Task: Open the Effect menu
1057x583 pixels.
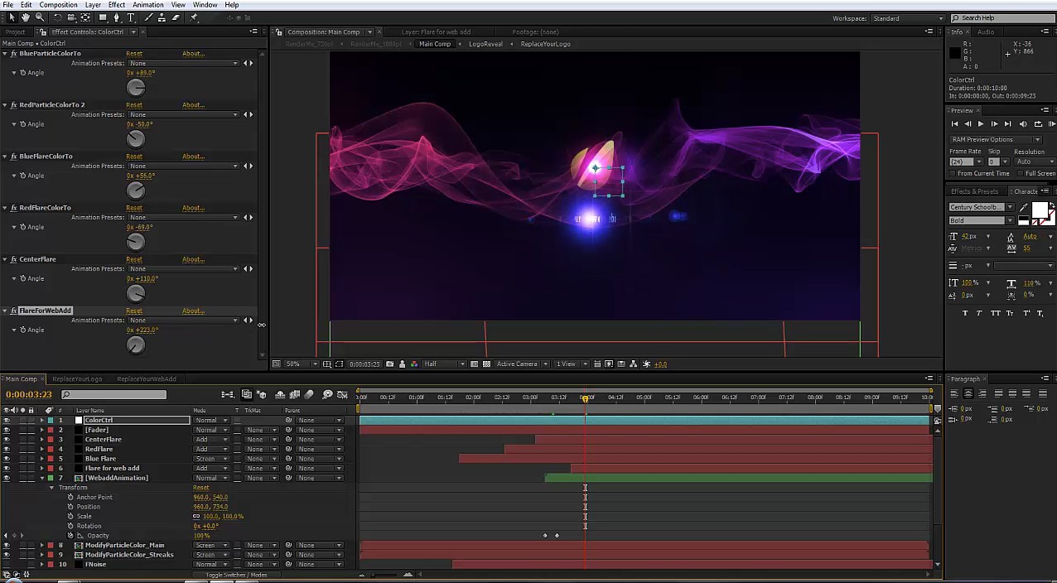Action: tap(117, 5)
